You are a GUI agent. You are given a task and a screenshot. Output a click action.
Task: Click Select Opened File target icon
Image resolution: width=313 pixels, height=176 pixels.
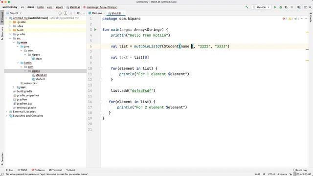(60, 13)
